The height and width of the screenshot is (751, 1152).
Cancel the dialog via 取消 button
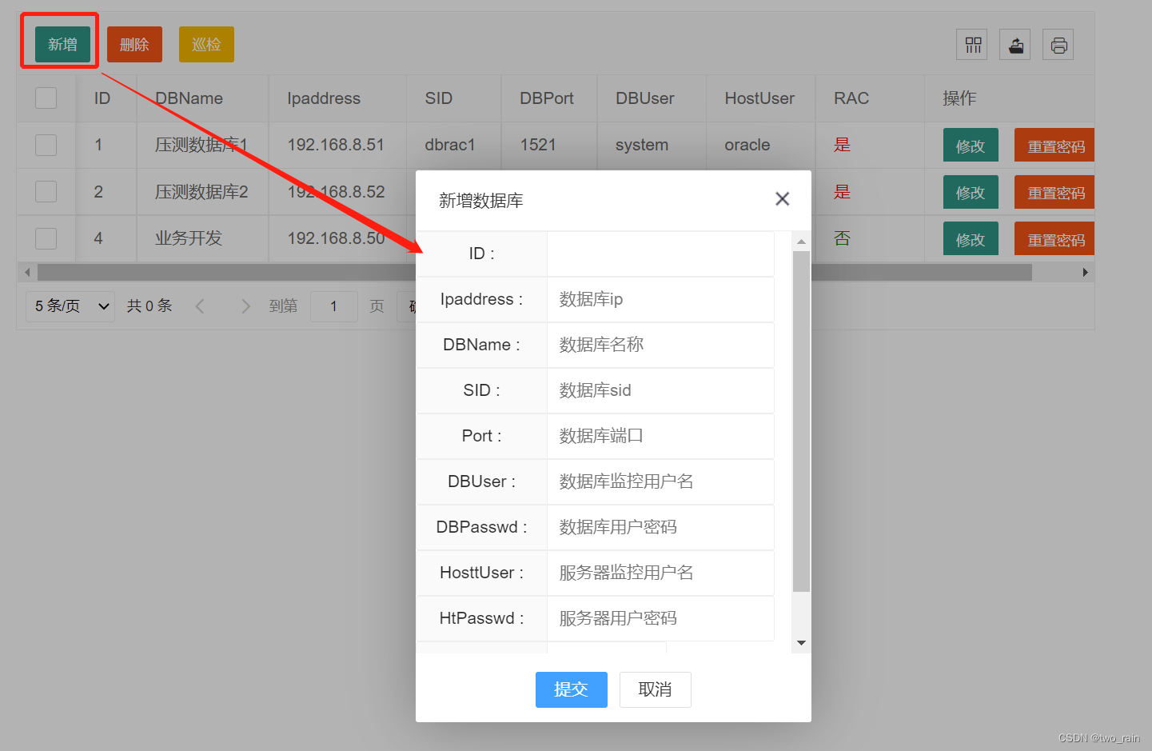click(655, 689)
